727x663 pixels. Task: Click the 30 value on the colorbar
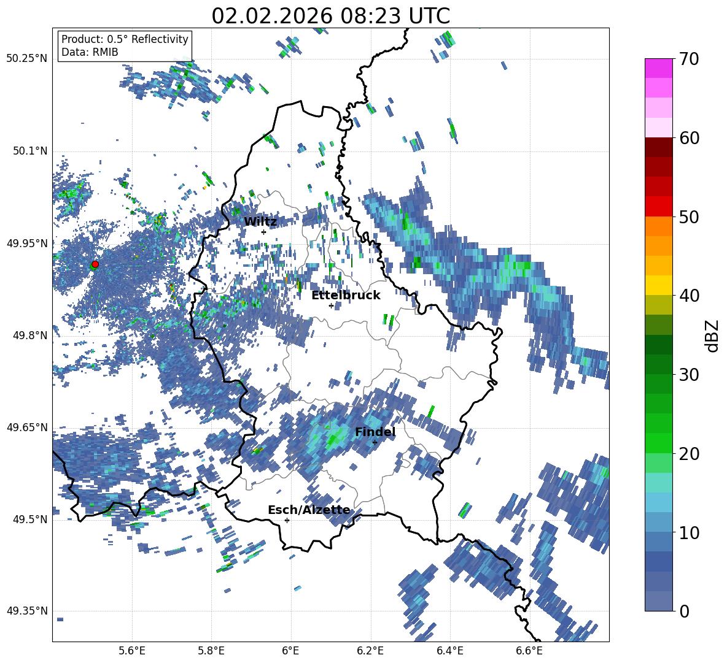click(x=689, y=375)
